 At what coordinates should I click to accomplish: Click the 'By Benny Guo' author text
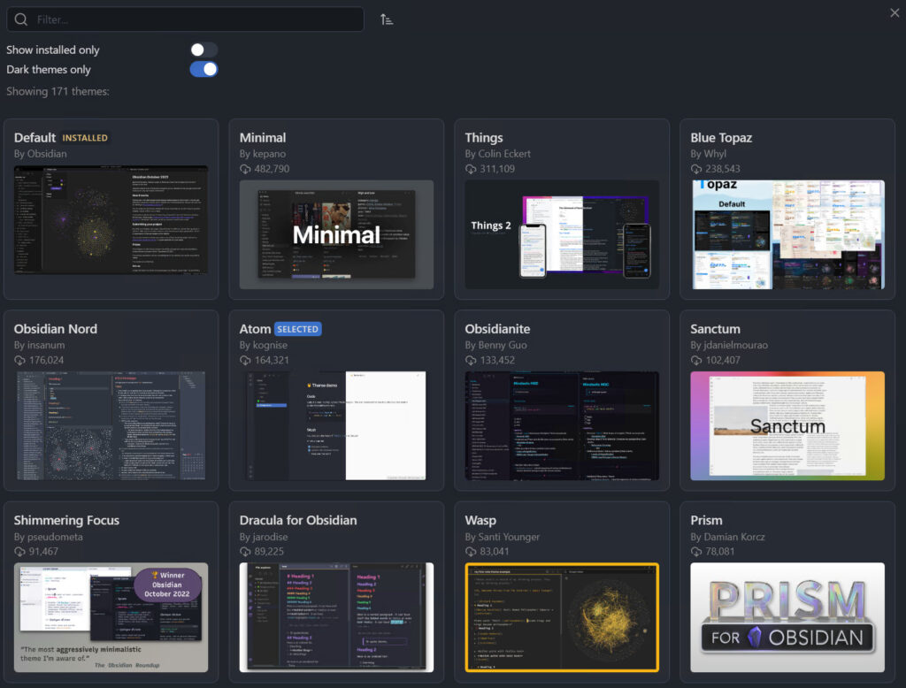click(x=495, y=345)
